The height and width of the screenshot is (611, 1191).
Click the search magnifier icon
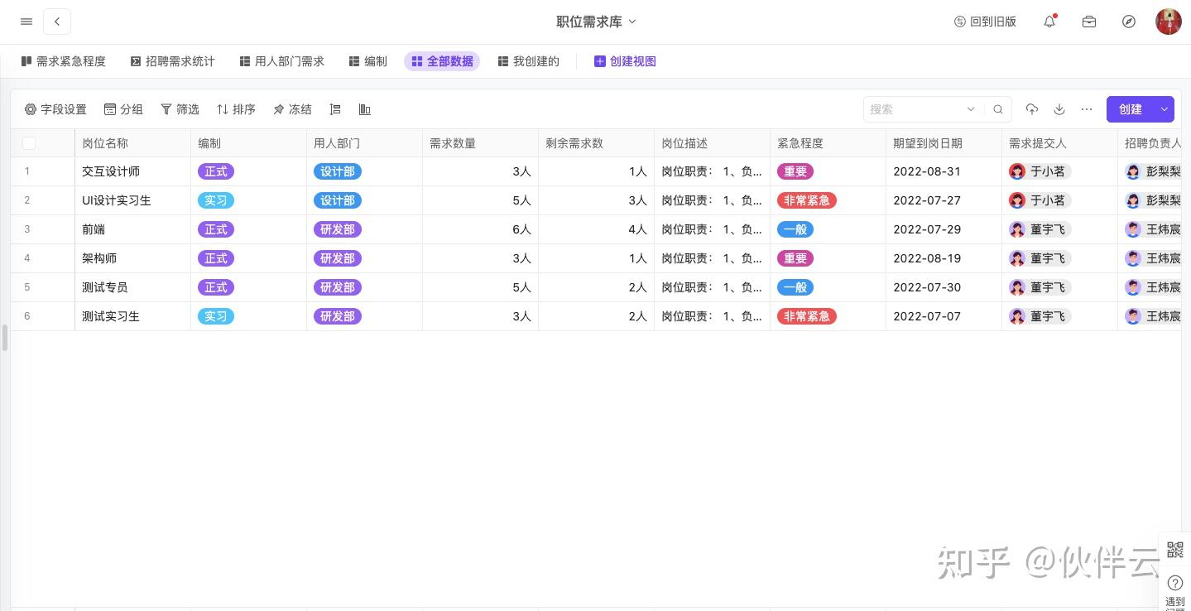(x=998, y=109)
